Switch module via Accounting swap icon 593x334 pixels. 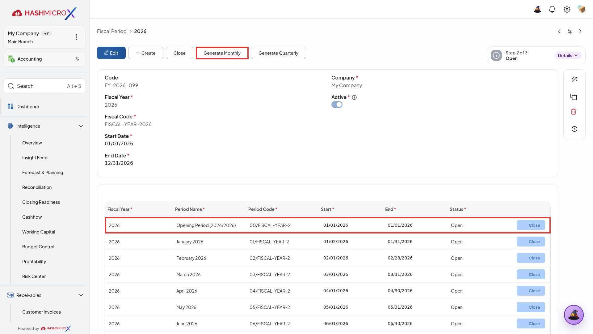[x=77, y=59]
